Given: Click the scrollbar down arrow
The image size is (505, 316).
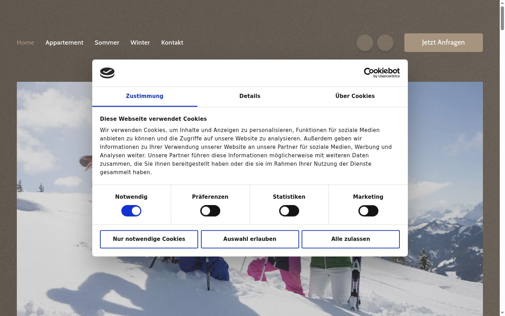Looking at the screenshot, I should 502,313.
